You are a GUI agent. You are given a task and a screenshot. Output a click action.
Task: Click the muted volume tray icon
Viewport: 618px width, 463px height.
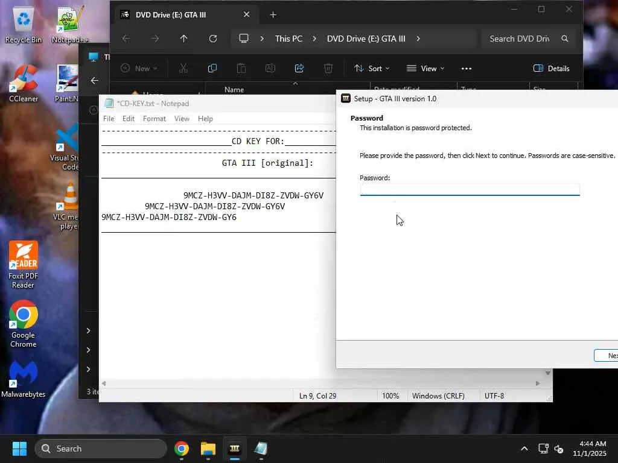[559, 449]
